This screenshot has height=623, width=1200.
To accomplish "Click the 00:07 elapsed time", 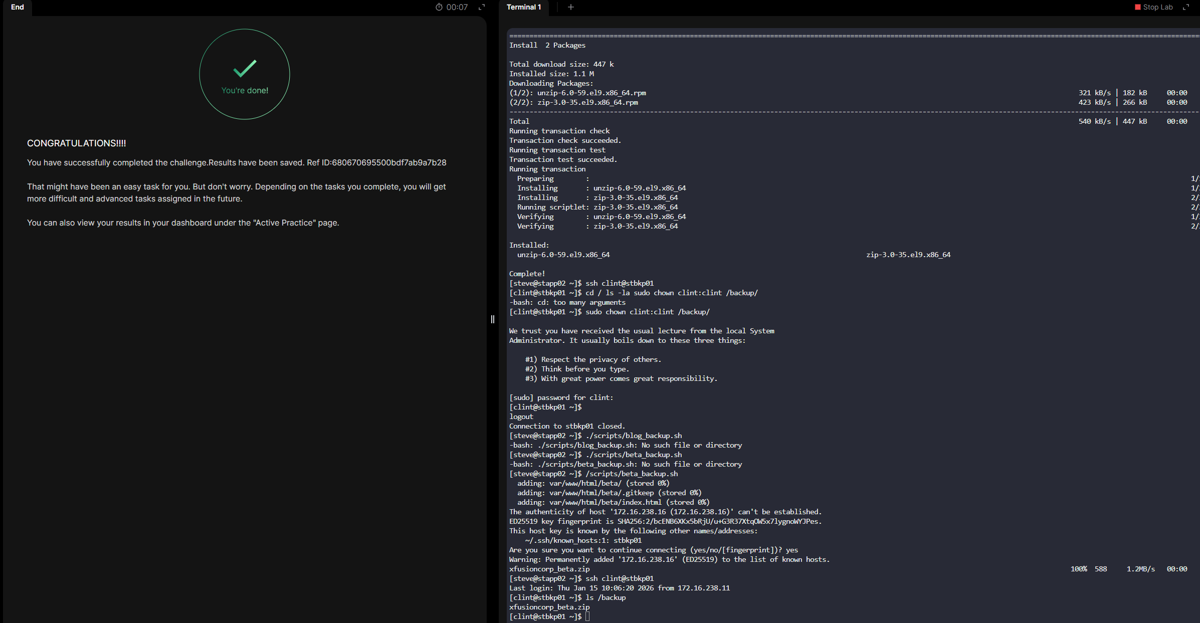I will tap(457, 7).
